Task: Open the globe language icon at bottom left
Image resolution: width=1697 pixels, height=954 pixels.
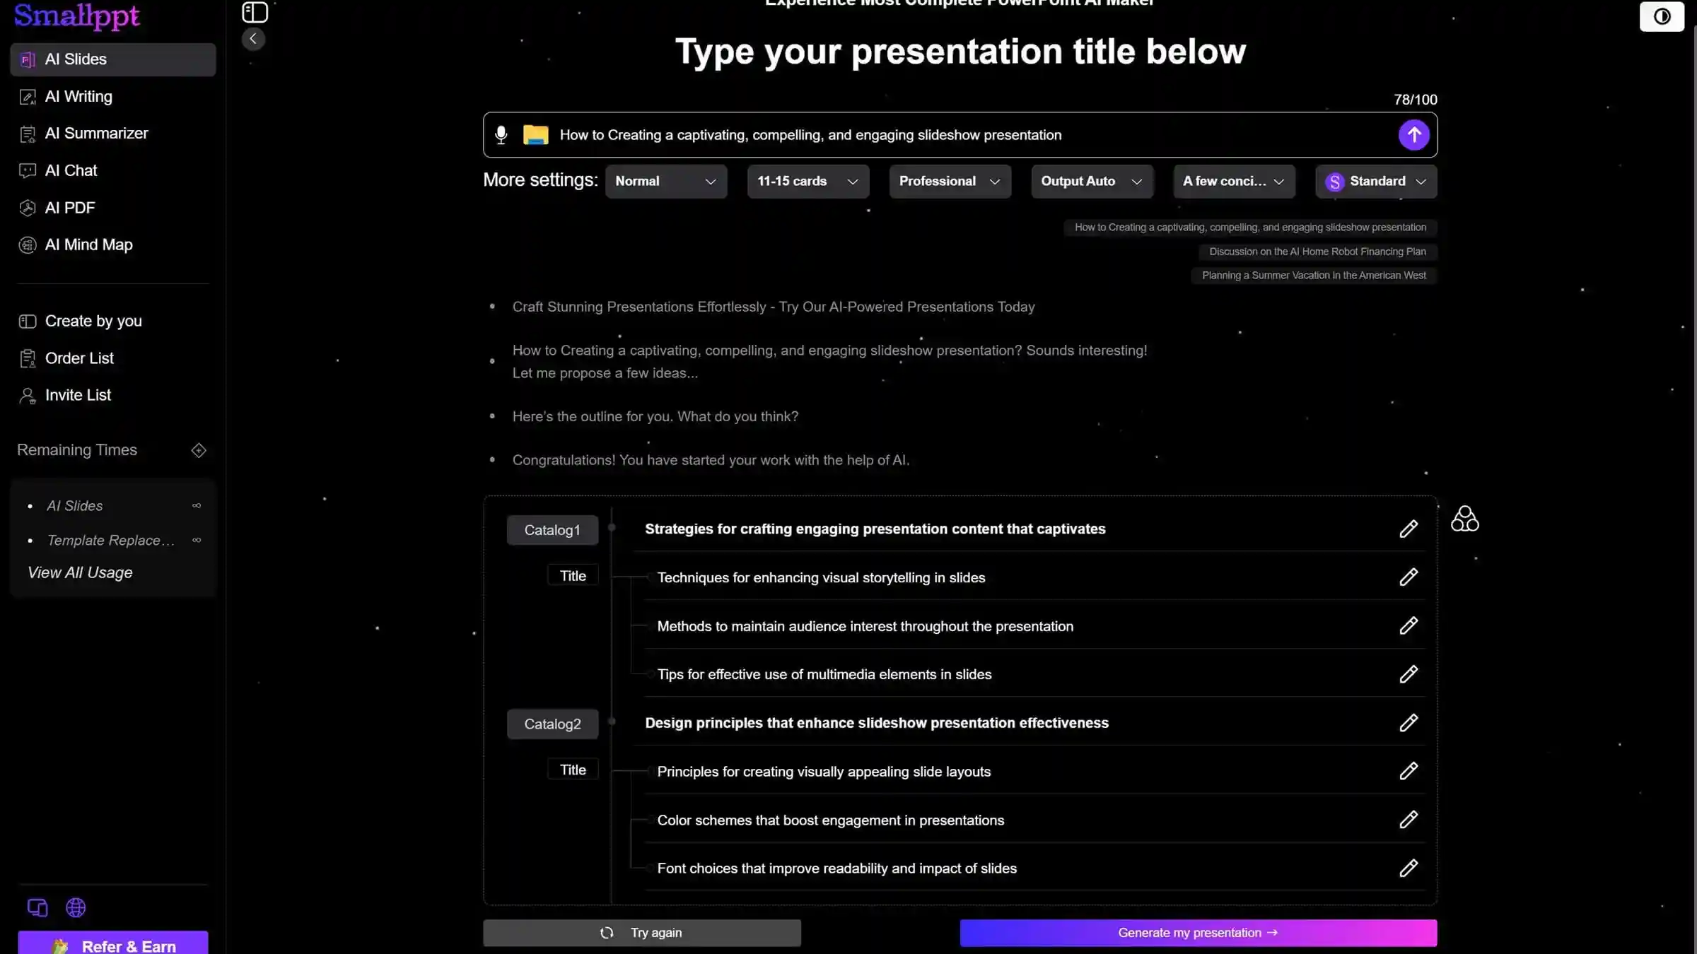Action: coord(76,907)
